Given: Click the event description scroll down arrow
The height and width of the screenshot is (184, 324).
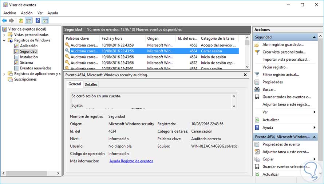Looking at the screenshot, I should [x=234, y=106].
